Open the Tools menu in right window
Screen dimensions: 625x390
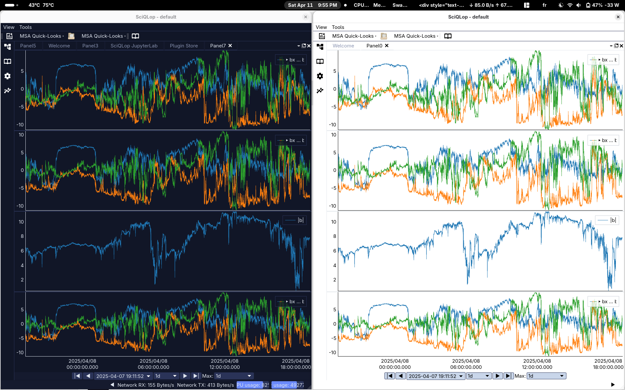pos(338,27)
